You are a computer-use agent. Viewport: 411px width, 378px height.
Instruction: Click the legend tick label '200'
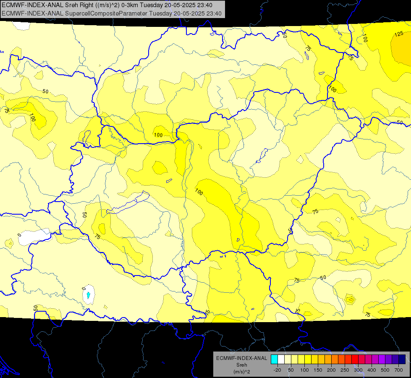331,370
